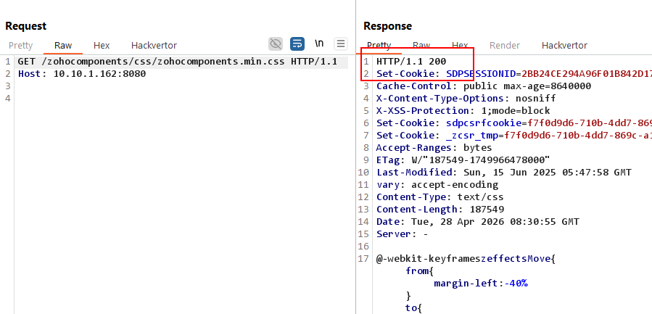The height and width of the screenshot is (314, 652).
Task: Select the Pretty tab in Response panel
Action: point(379,46)
